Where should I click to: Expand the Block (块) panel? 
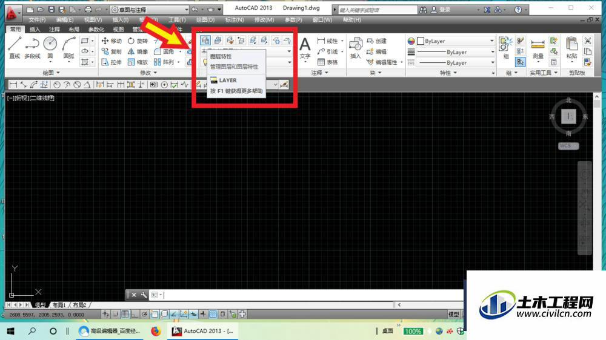[x=375, y=73]
